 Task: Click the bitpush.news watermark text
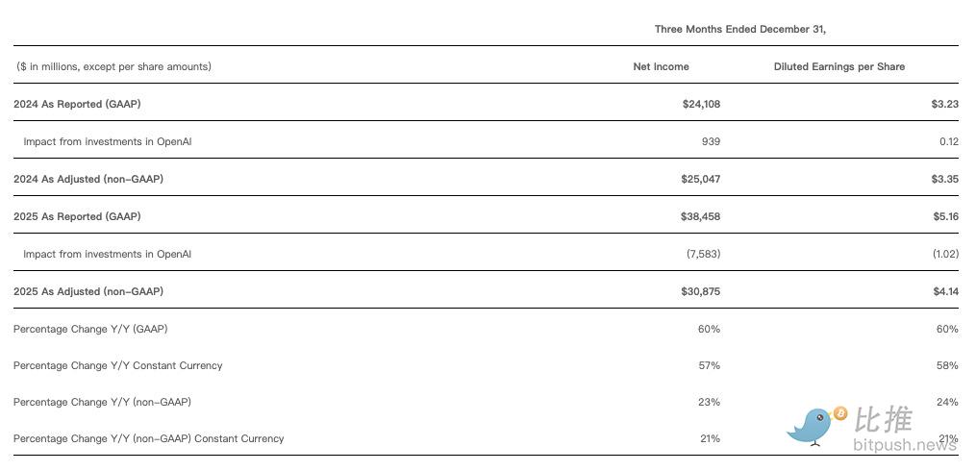click(x=905, y=445)
